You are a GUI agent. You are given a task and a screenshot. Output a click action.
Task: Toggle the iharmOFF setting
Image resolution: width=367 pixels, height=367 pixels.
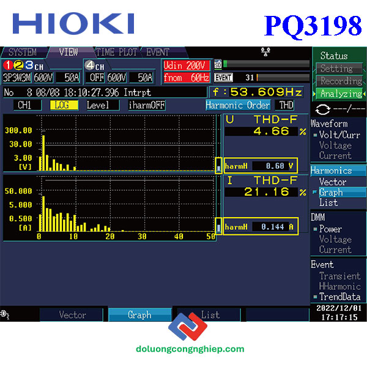146,105
